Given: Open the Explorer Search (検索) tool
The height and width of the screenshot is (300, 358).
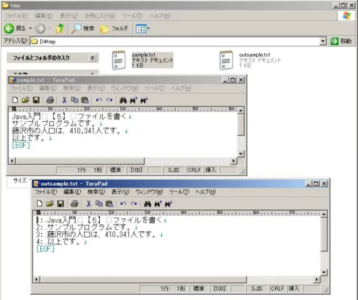Looking at the screenshot, I should coord(83,28).
